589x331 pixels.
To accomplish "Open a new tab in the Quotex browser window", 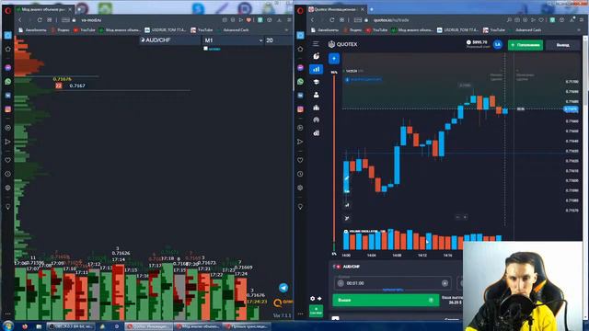I will point(372,9).
